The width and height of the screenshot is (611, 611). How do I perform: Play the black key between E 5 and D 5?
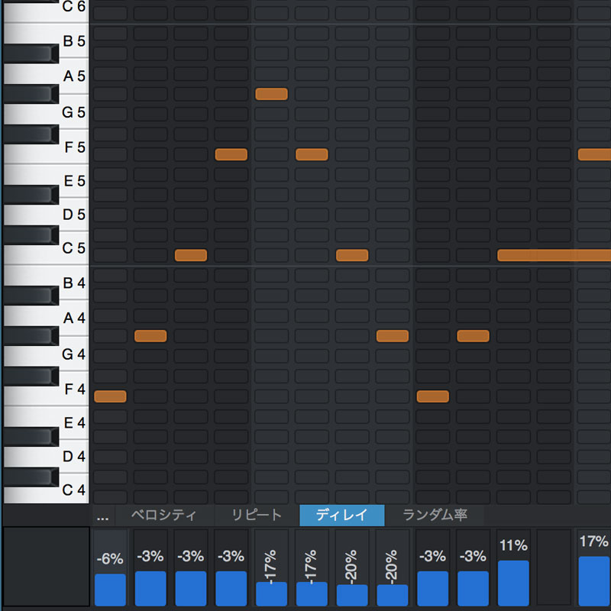31,195
